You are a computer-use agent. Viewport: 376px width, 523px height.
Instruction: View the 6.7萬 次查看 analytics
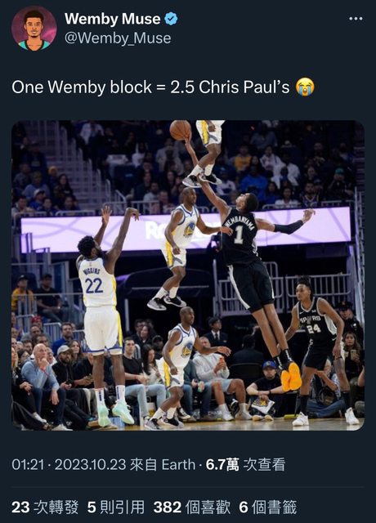pyautogui.click(x=245, y=464)
